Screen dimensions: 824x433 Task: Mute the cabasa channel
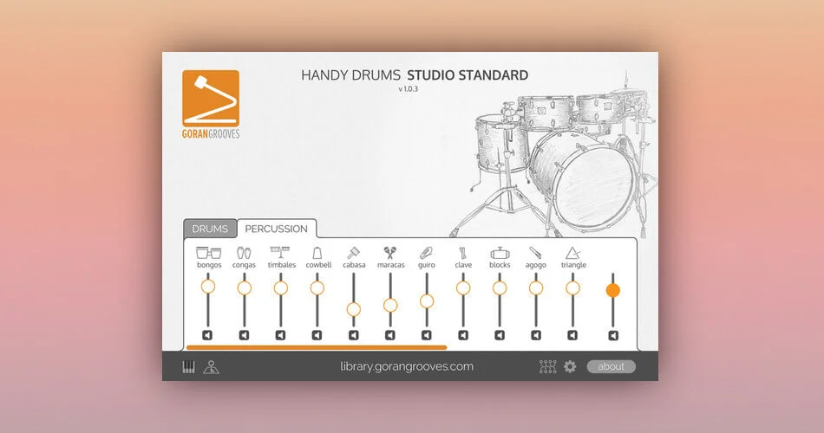(x=354, y=335)
